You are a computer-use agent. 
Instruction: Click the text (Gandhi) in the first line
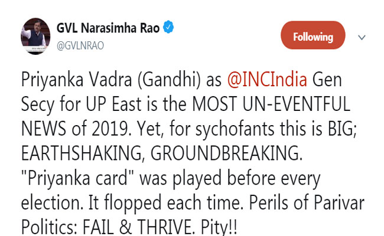pos(169,80)
